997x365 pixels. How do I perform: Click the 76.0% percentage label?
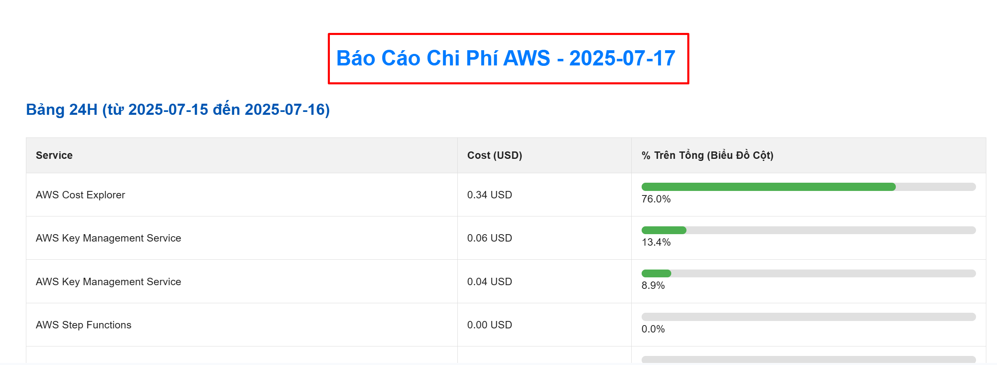tap(656, 199)
